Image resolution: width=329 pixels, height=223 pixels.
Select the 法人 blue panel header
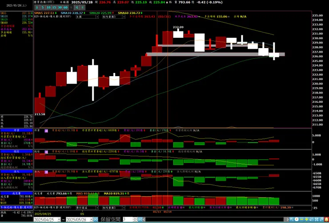[x=16, y=171]
